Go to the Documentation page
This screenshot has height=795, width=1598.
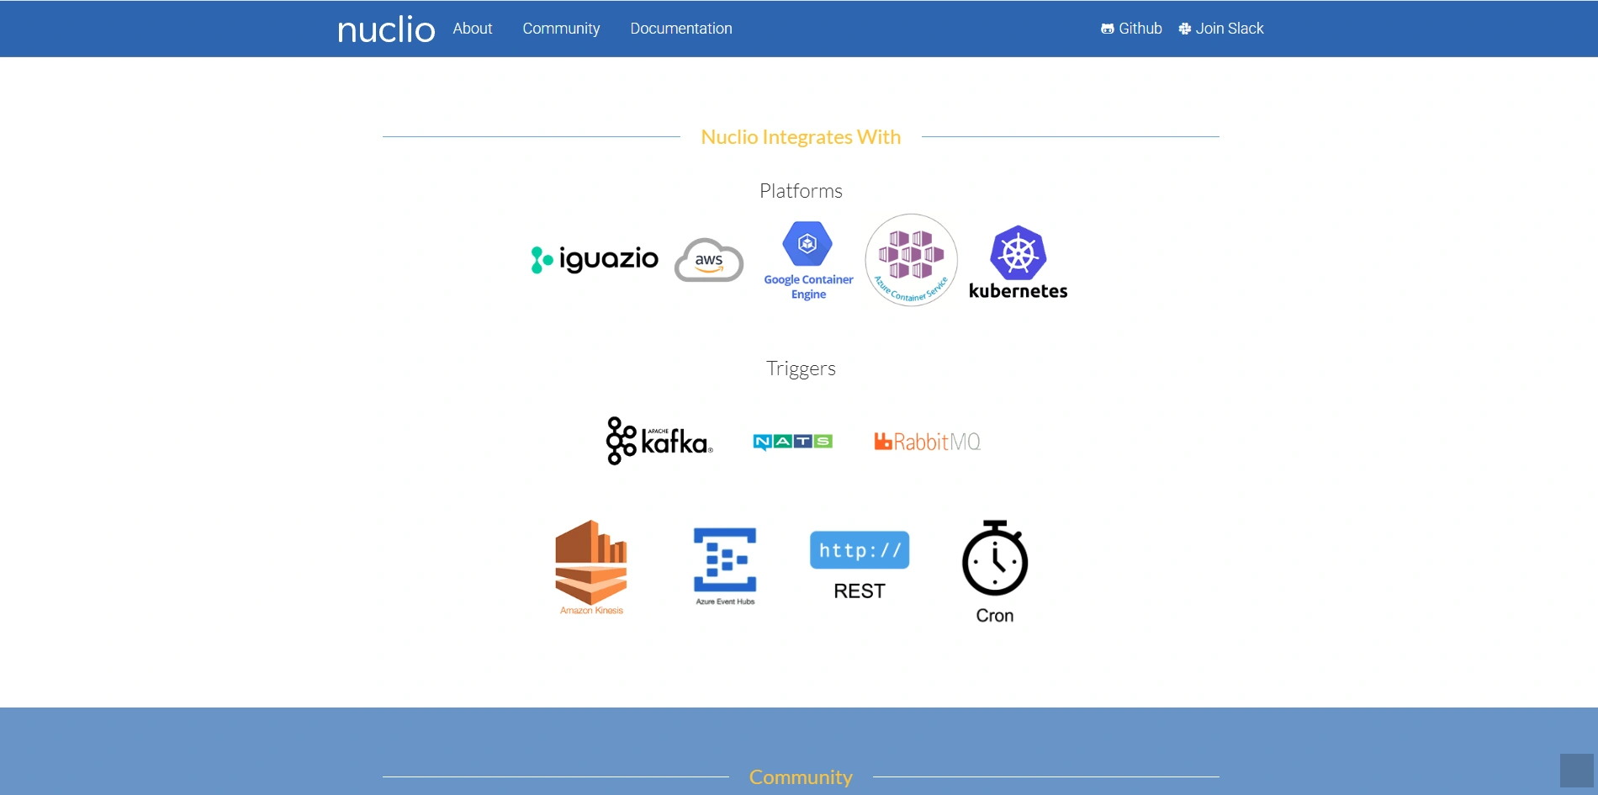pyautogui.click(x=681, y=29)
